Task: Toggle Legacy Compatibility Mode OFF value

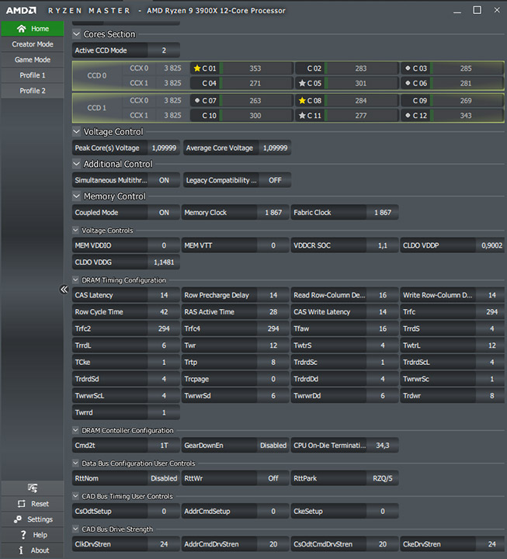Action: coord(275,180)
